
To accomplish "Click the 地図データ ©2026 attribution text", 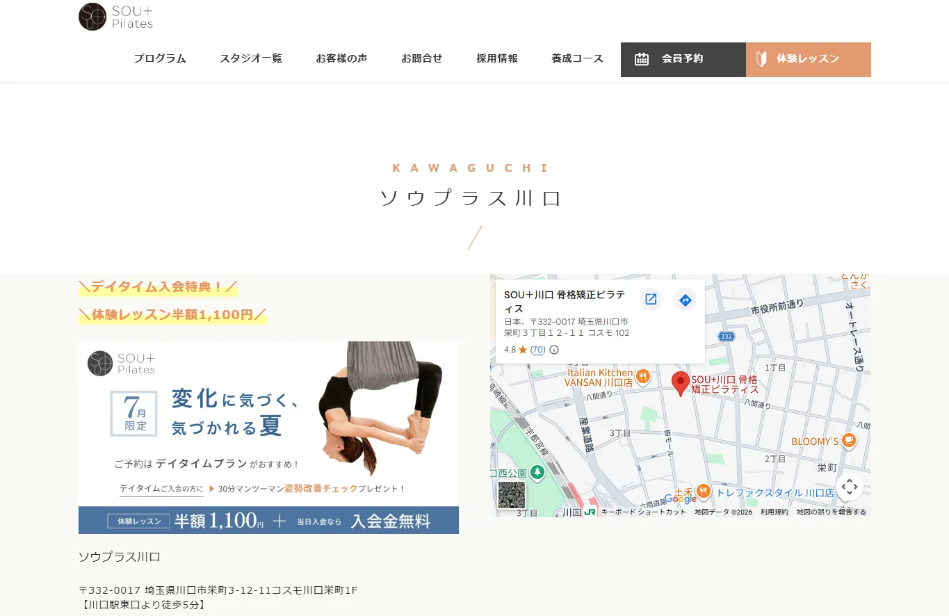I will click(x=723, y=512).
